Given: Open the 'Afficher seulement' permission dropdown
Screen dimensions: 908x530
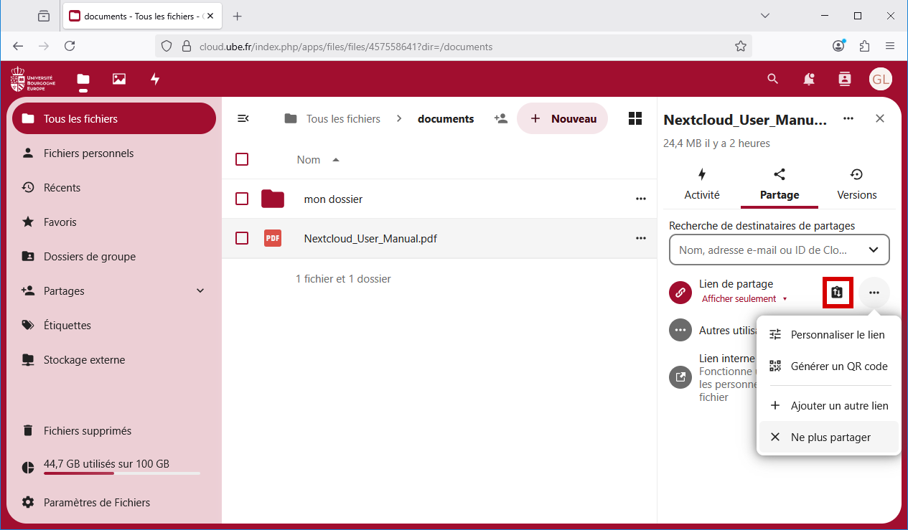Looking at the screenshot, I should pyautogui.click(x=744, y=299).
